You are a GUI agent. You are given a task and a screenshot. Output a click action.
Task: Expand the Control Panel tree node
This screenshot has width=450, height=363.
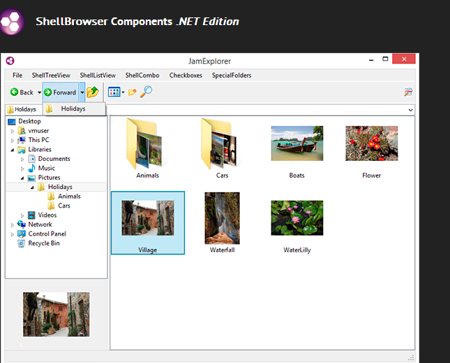pos(13,234)
